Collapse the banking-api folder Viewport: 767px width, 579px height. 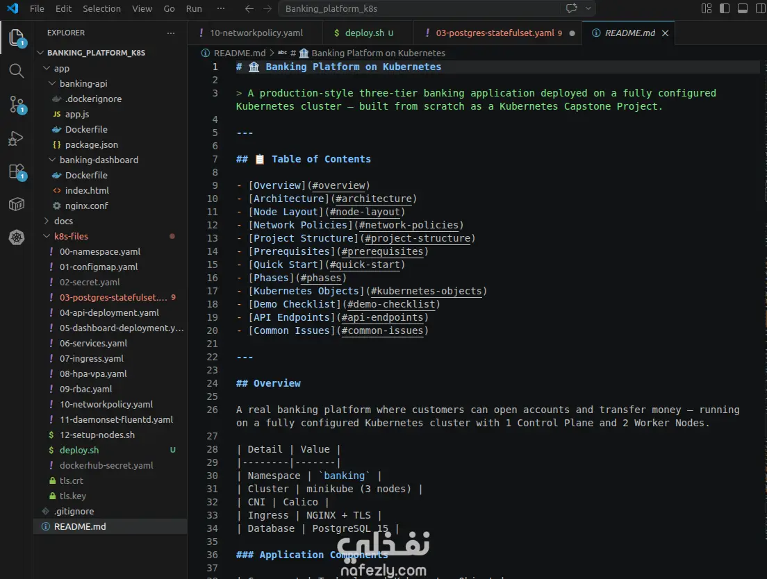tap(52, 83)
